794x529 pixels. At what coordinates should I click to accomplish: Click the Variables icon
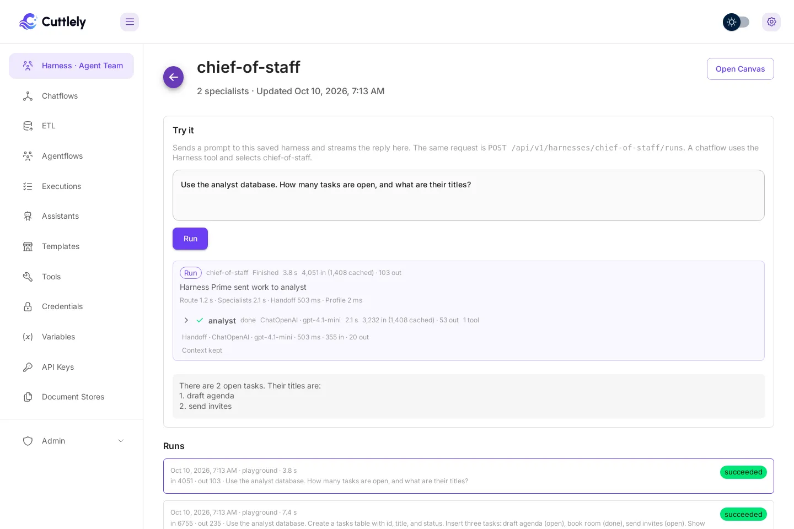coord(28,337)
